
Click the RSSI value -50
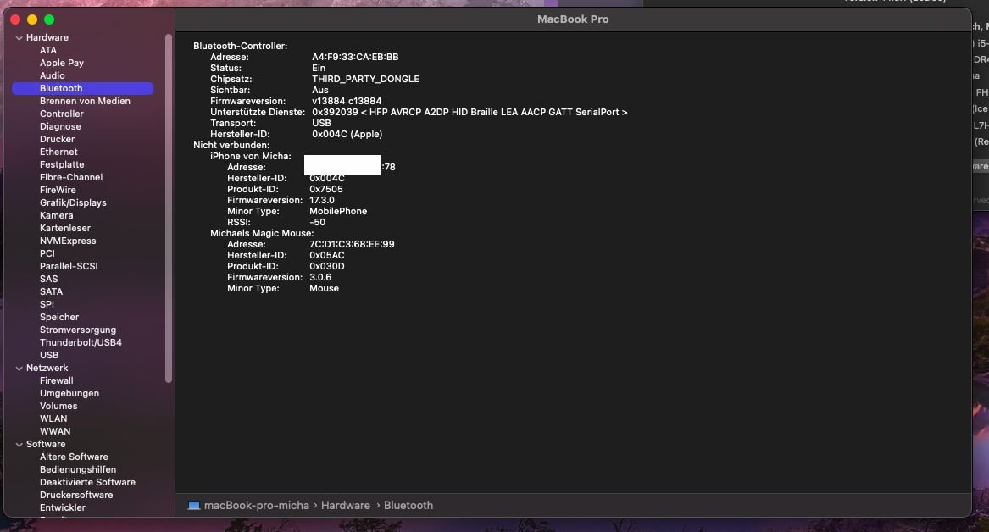pyautogui.click(x=317, y=223)
